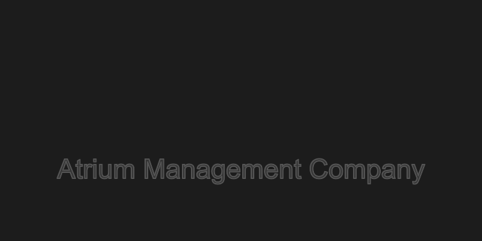Click the letter r in Atrium
482x241 pixels.
pyautogui.click(x=87, y=171)
